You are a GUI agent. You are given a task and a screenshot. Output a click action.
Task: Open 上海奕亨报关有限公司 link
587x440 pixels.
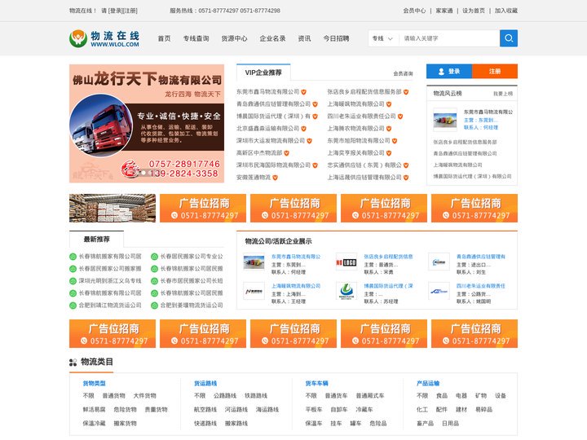tap(355, 153)
